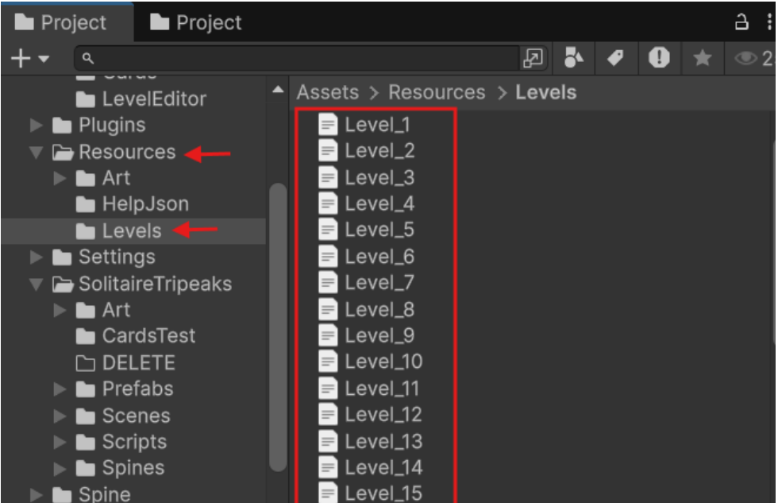Open the panel's three-dot options menu
This screenshot has height=503, width=778.
point(769,22)
